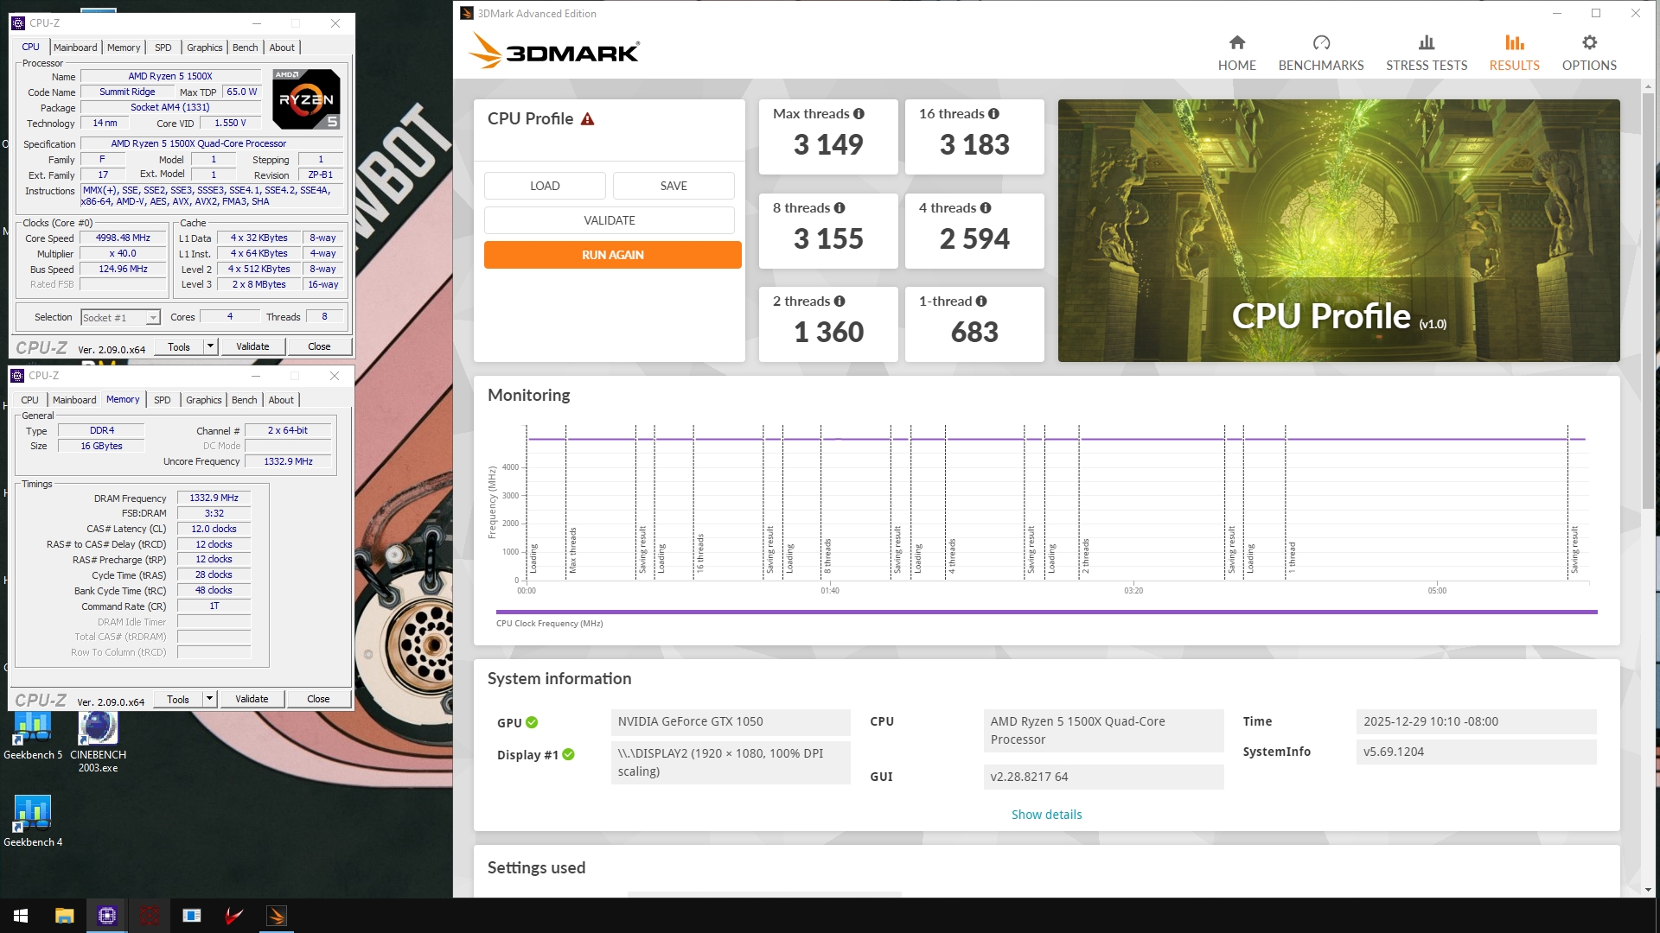The height and width of the screenshot is (933, 1660).
Task: Switch to Memory tab in upper CPU-Z
Action: click(124, 48)
